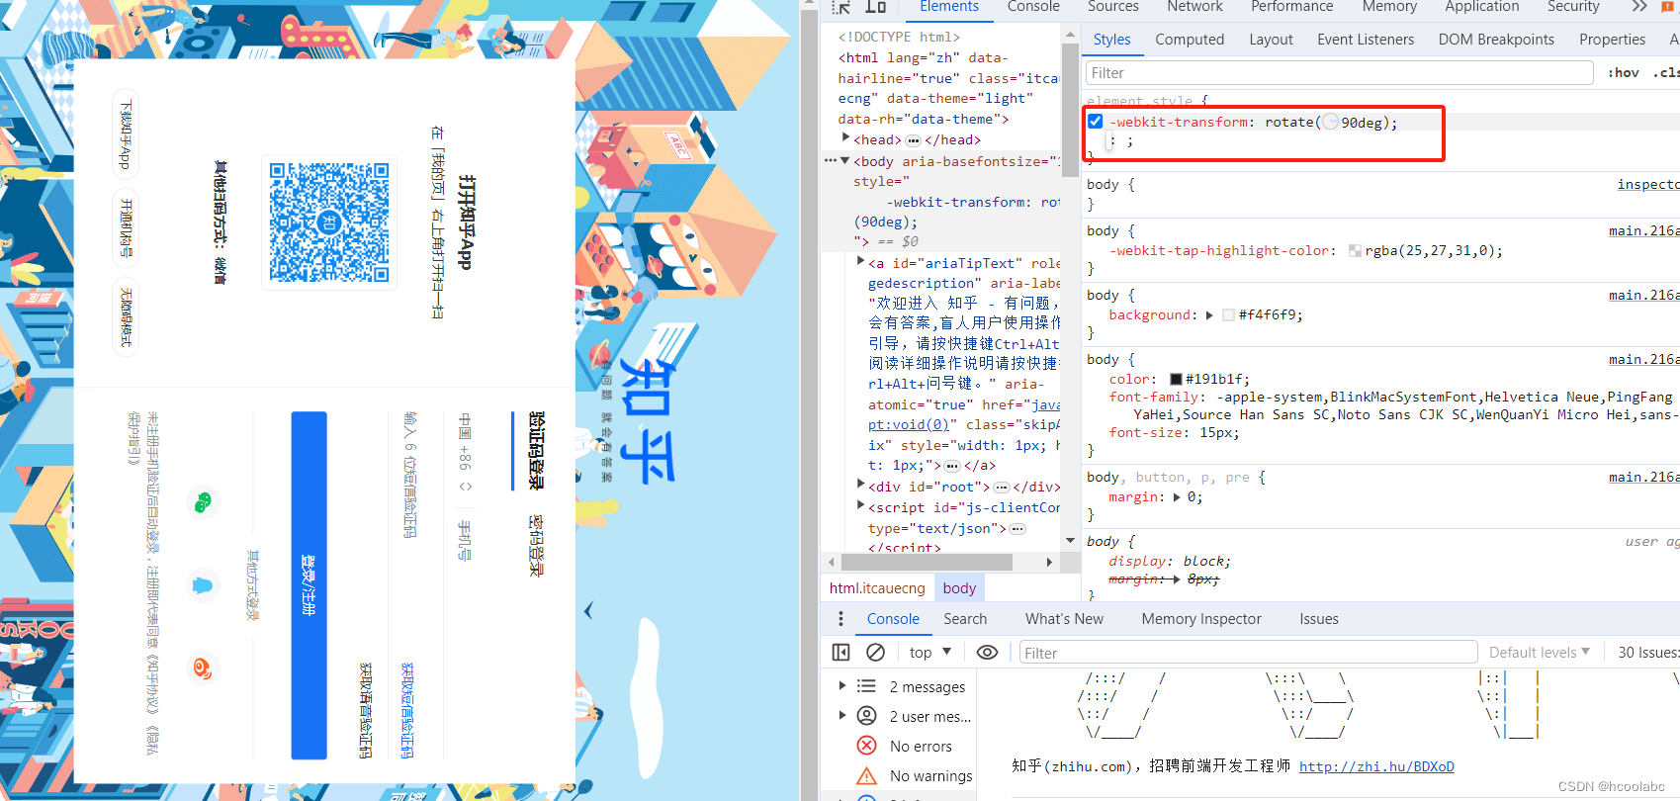
Task: Switch to the Network tab
Action: (1194, 7)
